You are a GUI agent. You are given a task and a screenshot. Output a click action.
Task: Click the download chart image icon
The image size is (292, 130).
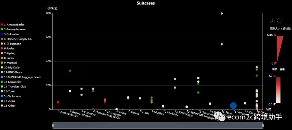(272, 21)
